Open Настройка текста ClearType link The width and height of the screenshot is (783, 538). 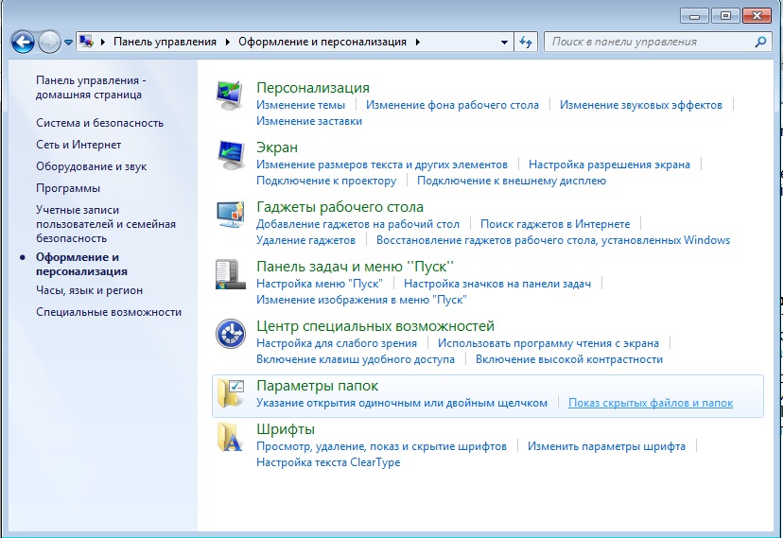(x=328, y=462)
